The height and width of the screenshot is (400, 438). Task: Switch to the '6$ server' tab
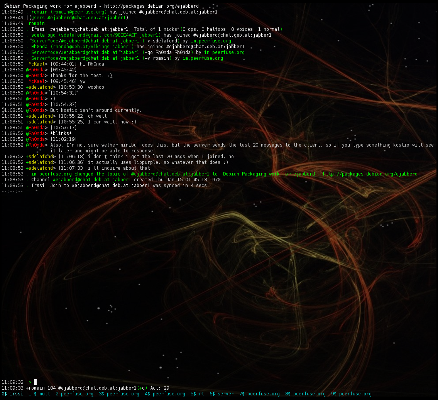pos(222,393)
